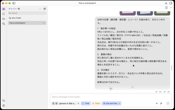Click the heading '3 月次集計'
175x110 pixels.
click(x=103, y=70)
